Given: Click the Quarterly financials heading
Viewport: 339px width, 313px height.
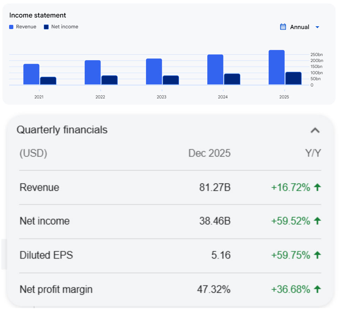Looking at the screenshot, I should tap(62, 130).
